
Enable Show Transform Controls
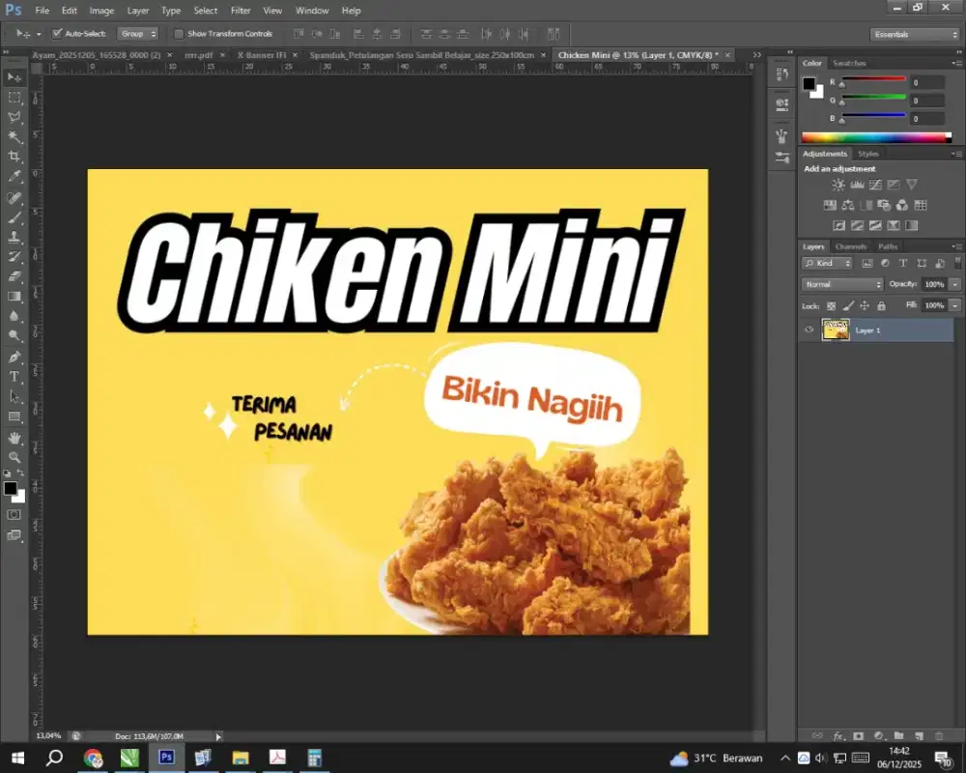[180, 33]
